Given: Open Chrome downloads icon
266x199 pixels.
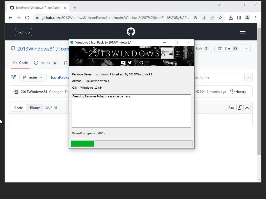Looking at the screenshot, I should pyautogui.click(x=231, y=18).
